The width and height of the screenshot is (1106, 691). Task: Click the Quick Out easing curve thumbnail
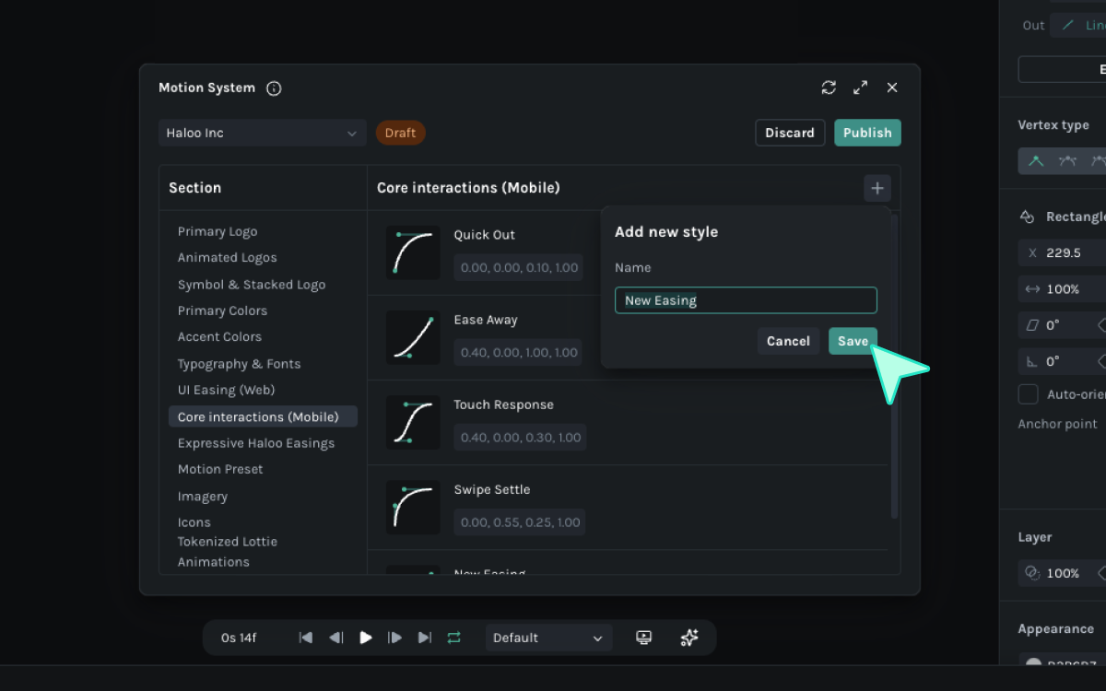(413, 252)
